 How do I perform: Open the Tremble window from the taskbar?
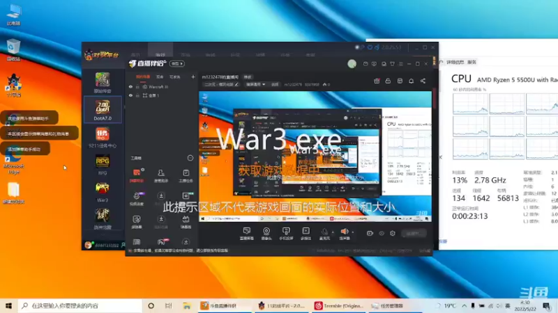pyautogui.click(x=340, y=305)
